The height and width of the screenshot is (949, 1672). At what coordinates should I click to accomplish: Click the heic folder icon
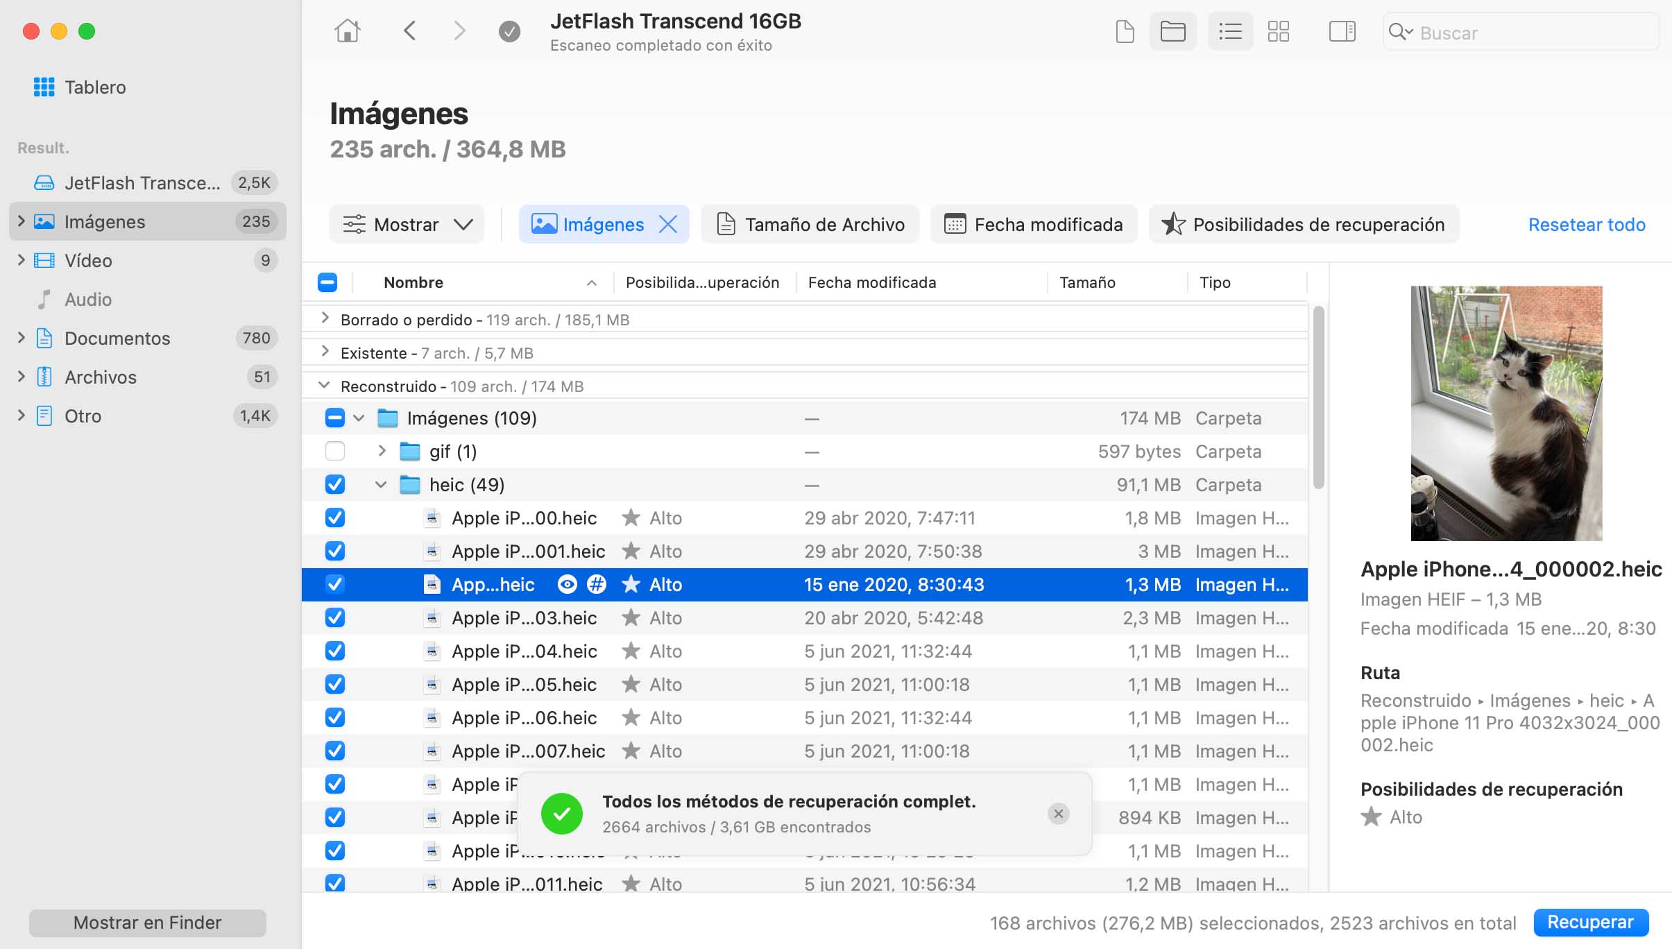pos(410,485)
